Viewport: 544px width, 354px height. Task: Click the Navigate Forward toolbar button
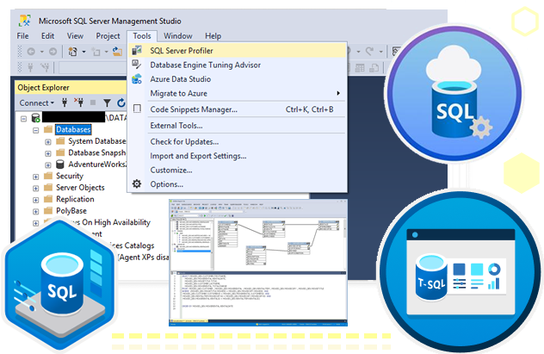[53, 52]
